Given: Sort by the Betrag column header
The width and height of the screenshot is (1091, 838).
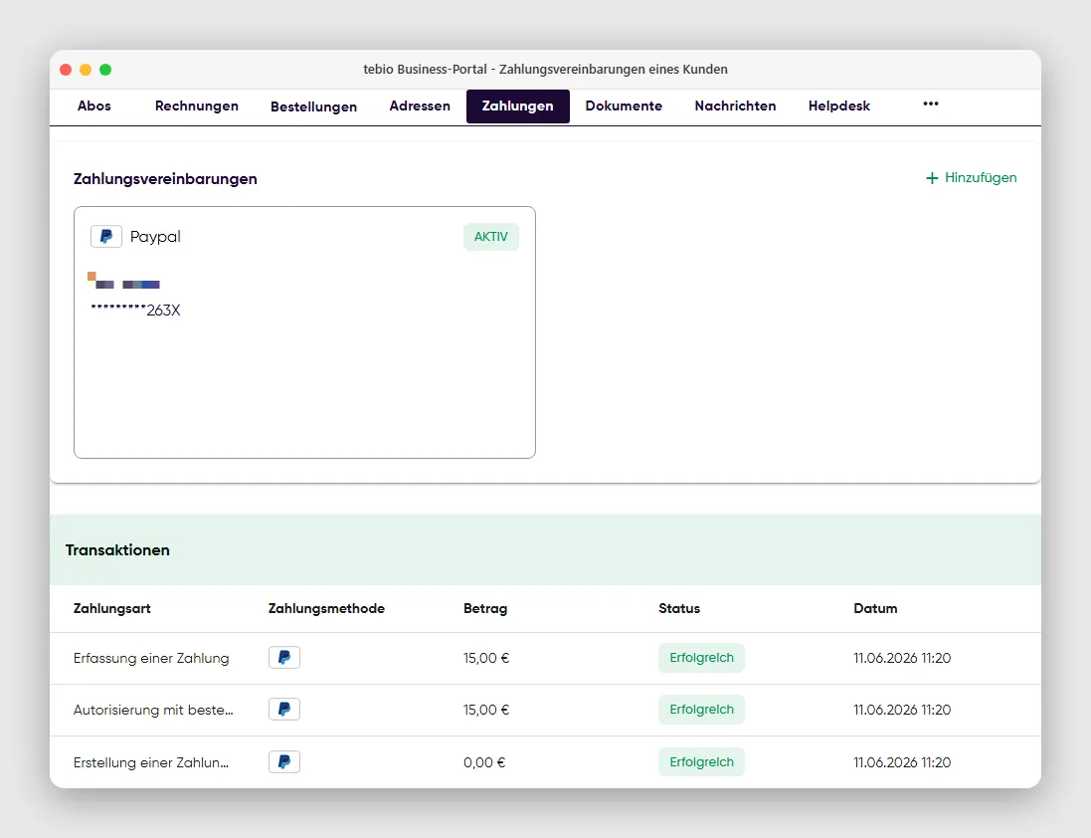Looking at the screenshot, I should point(485,608).
